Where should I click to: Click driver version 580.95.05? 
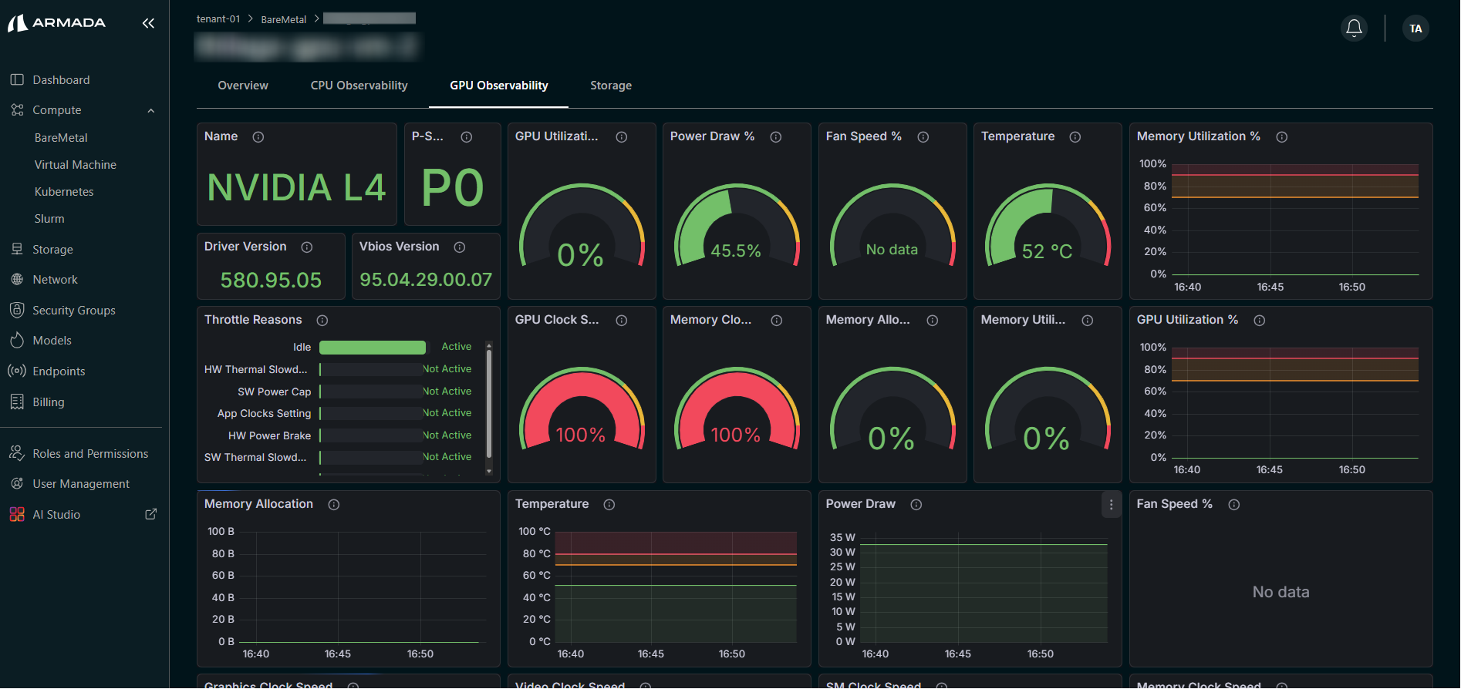pyautogui.click(x=271, y=280)
